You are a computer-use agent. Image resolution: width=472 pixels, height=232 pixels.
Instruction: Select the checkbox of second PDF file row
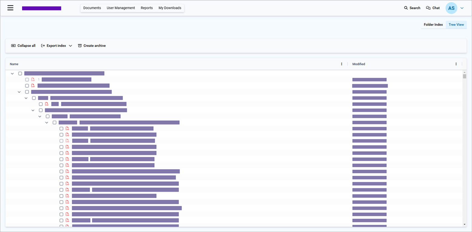click(x=27, y=86)
